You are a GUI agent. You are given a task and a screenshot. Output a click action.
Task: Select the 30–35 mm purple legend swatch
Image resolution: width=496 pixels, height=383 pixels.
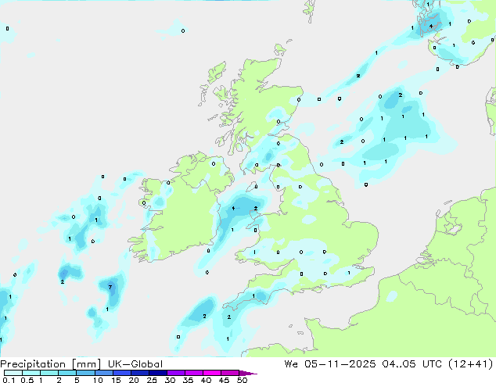click(176, 373)
